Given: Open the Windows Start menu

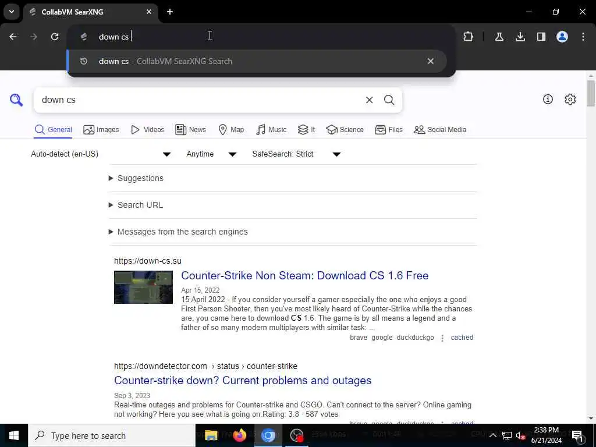Looking at the screenshot, I should [14, 435].
